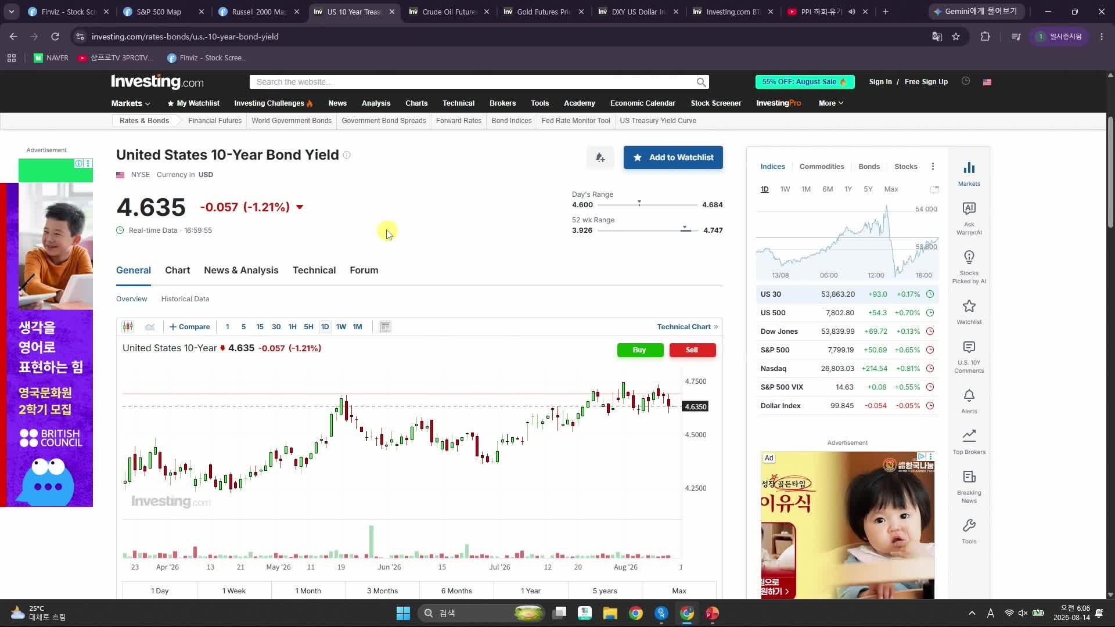Show hidden system tray icons chevron
The image size is (1115, 627).
[972, 613]
